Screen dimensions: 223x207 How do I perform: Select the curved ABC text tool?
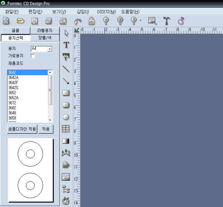click(x=66, y=153)
